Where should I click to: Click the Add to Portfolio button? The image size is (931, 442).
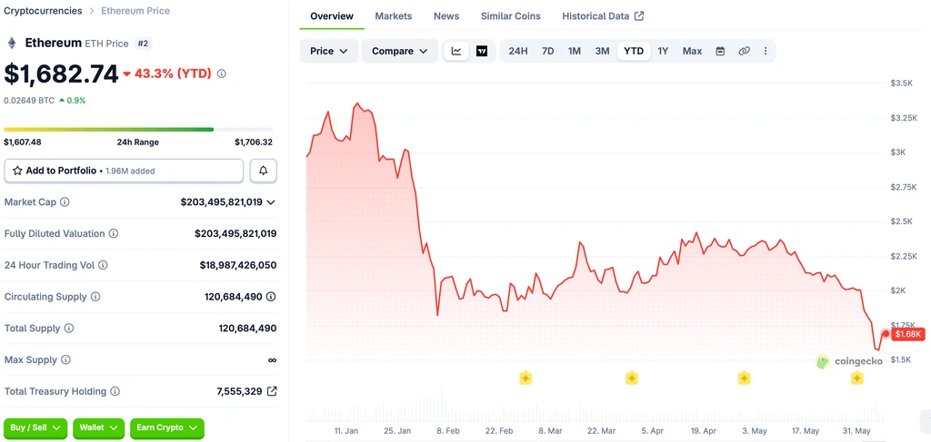click(124, 171)
